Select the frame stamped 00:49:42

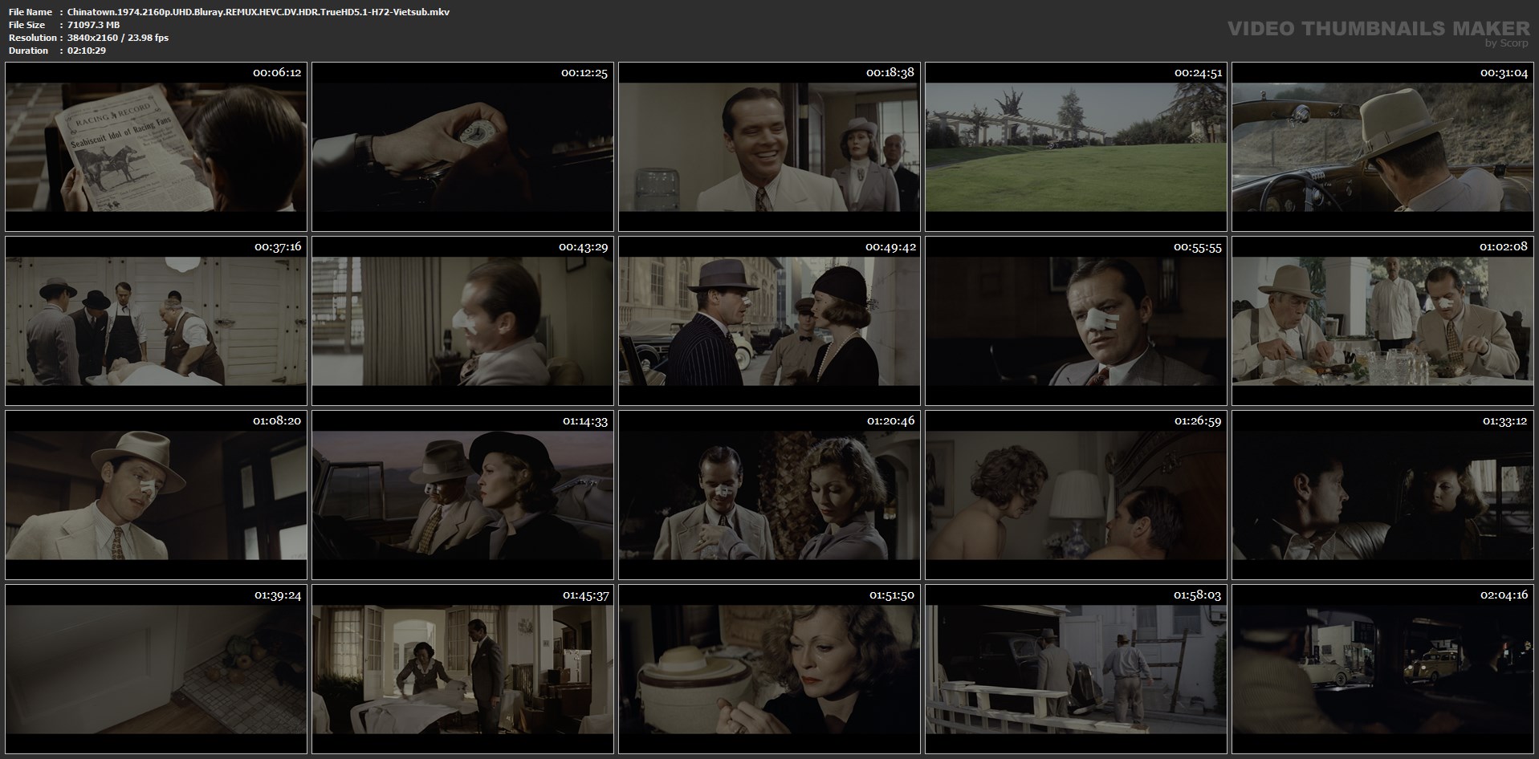[x=769, y=321]
